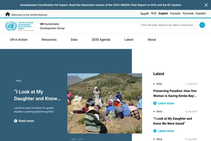
Task: Switch language to Español
Action: (x=201, y=13)
